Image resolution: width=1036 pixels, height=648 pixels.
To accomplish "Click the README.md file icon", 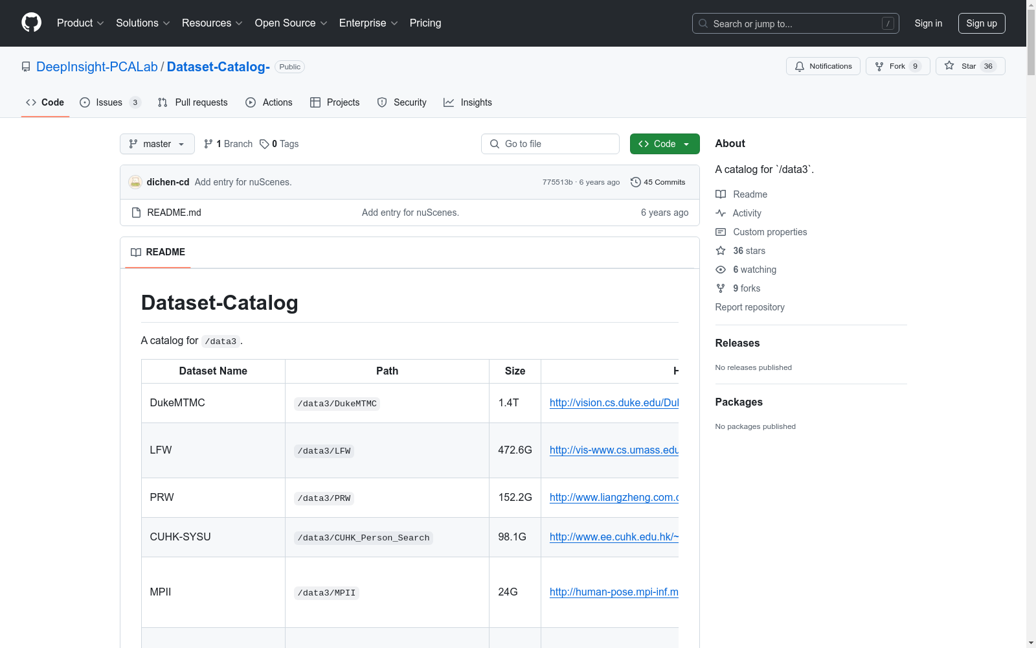I will tap(136, 213).
